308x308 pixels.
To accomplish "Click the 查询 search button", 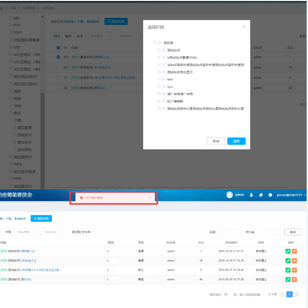I will click(293, 232).
